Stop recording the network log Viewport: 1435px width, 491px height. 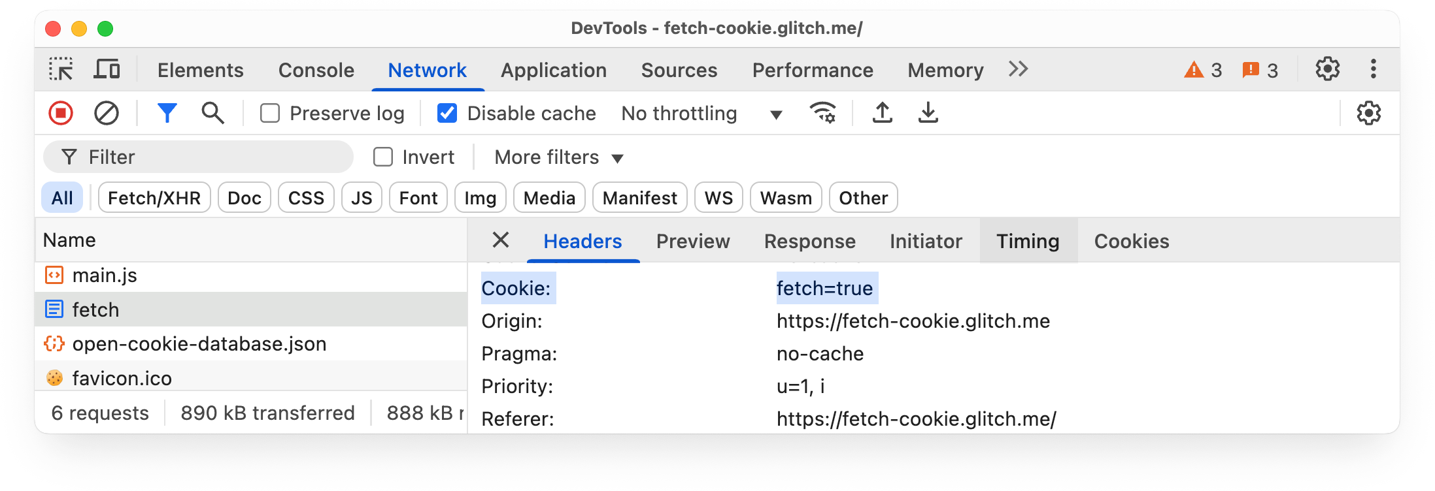pyautogui.click(x=61, y=113)
